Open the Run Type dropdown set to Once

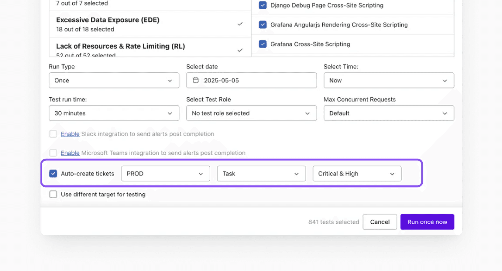114,80
